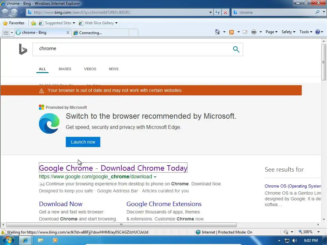The height and width of the screenshot is (245, 327).
Task: Expand the arrow beside google.com chrome download URL
Action: click(x=155, y=177)
